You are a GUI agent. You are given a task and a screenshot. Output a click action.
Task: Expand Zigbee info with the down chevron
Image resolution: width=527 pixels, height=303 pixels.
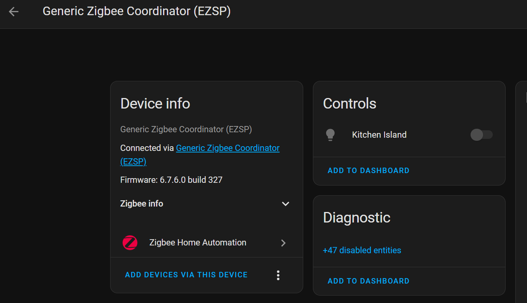click(x=285, y=204)
